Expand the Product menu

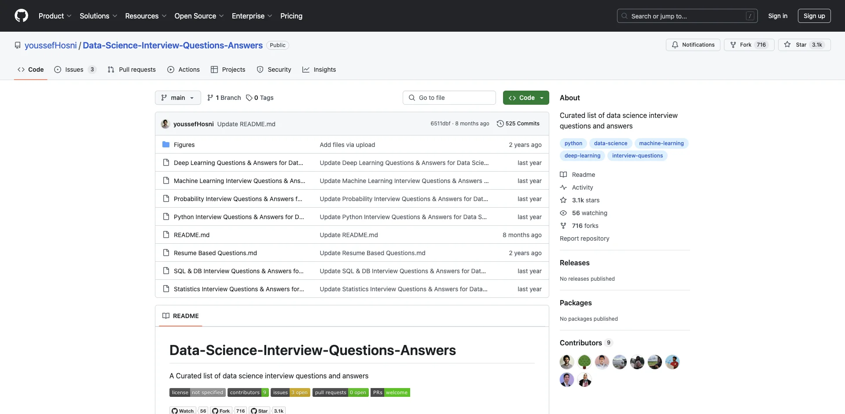click(55, 16)
